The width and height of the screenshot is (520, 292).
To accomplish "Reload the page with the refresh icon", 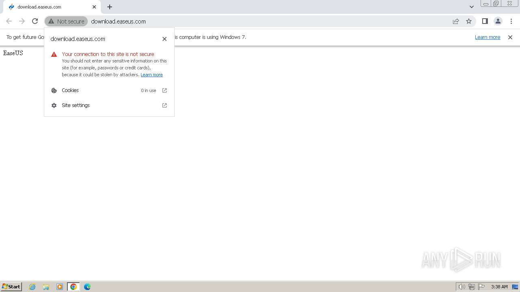I will point(35,21).
